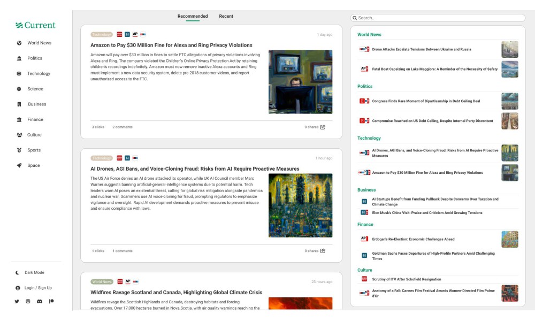535x321 pixels.
Task: Click the Finance bank icon
Action: tap(19, 120)
